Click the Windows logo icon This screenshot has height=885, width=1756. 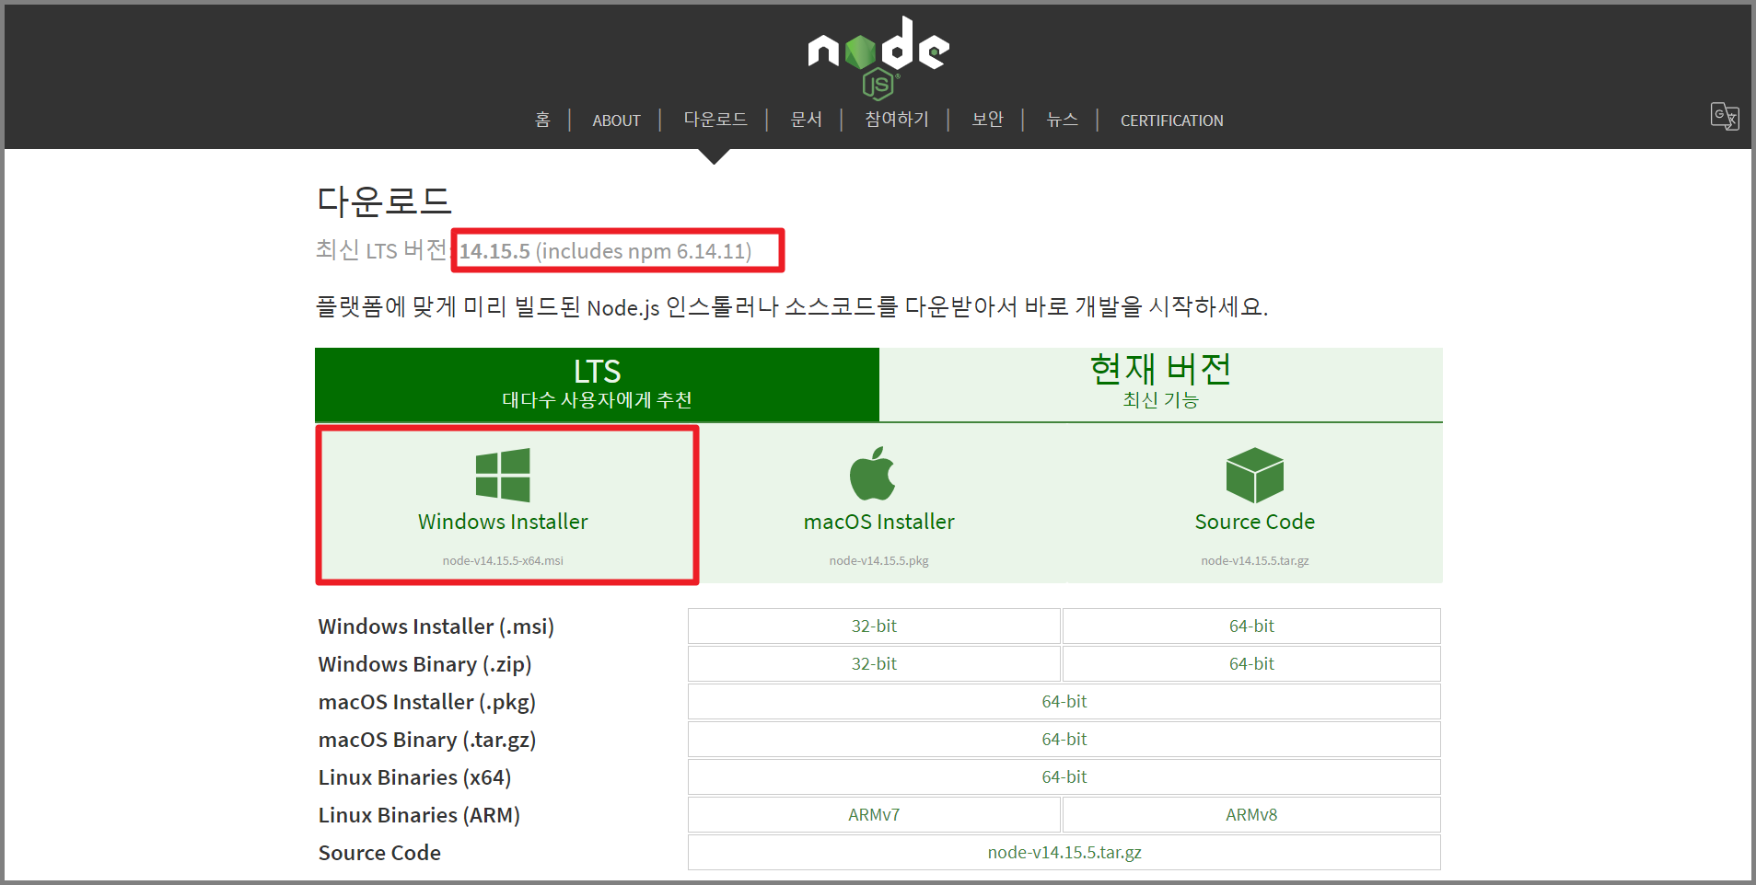click(503, 475)
